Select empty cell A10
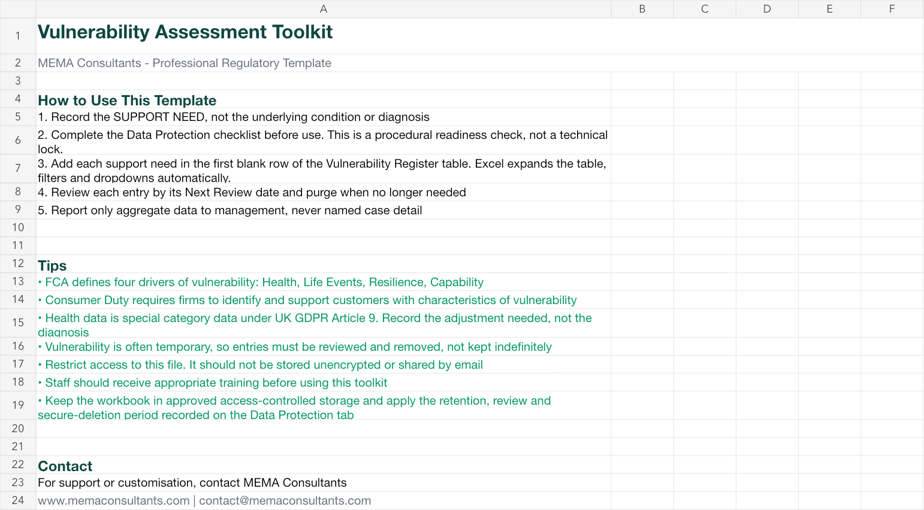The height and width of the screenshot is (510, 924). coord(324,227)
